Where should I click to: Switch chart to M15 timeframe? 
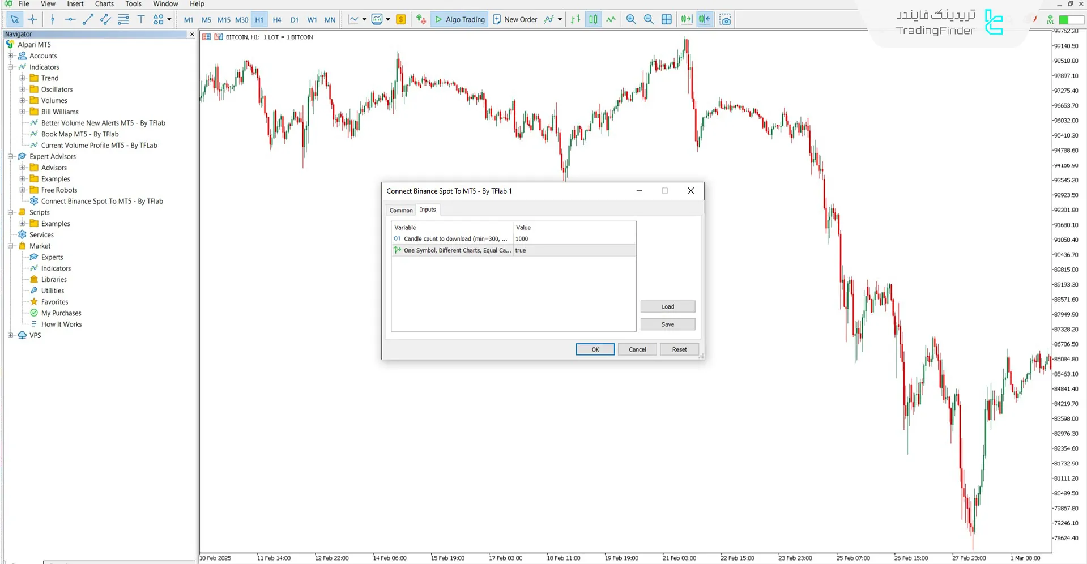[224, 19]
